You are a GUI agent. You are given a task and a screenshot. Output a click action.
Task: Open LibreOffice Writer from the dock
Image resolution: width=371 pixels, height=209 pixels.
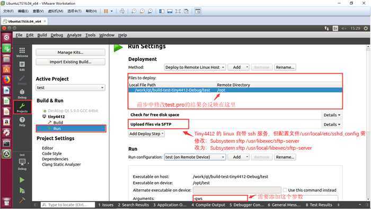pyautogui.click(x=6, y=90)
